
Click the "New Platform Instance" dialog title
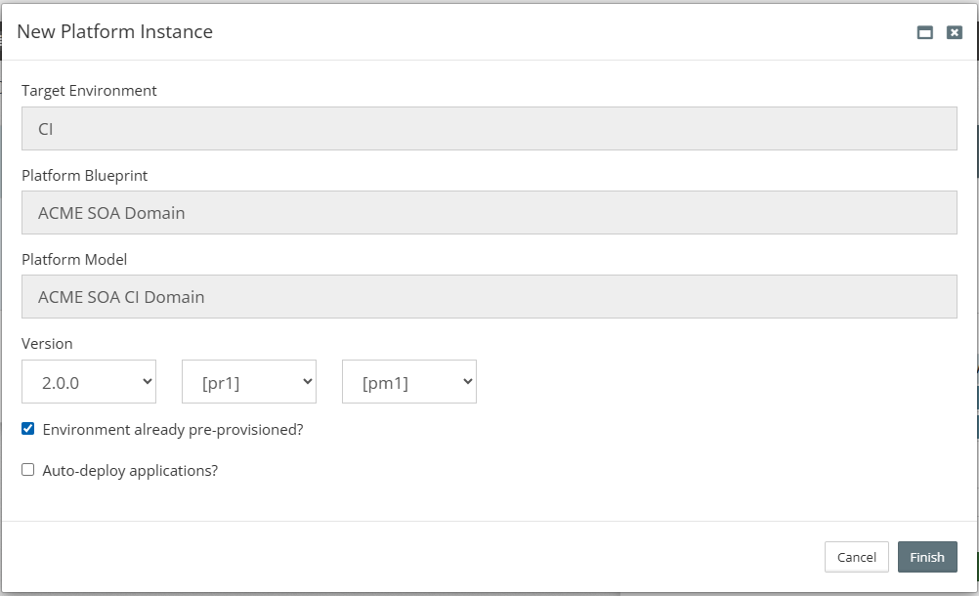(x=114, y=32)
